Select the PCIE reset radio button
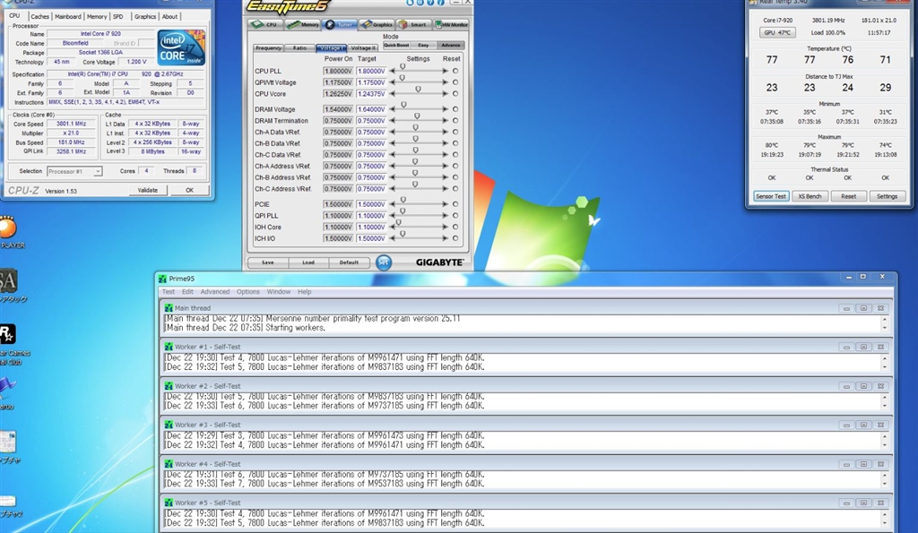The height and width of the screenshot is (533, 918). pyautogui.click(x=455, y=204)
